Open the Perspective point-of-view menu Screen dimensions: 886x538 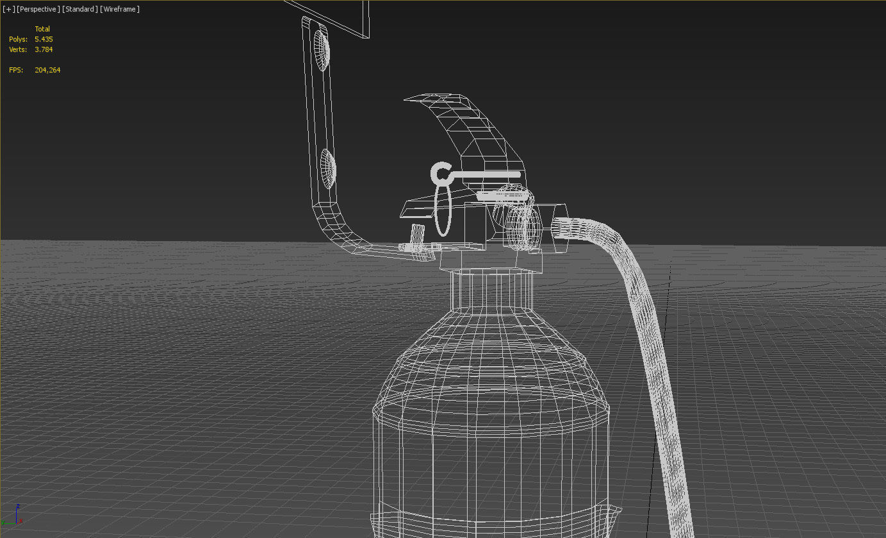[x=38, y=9]
